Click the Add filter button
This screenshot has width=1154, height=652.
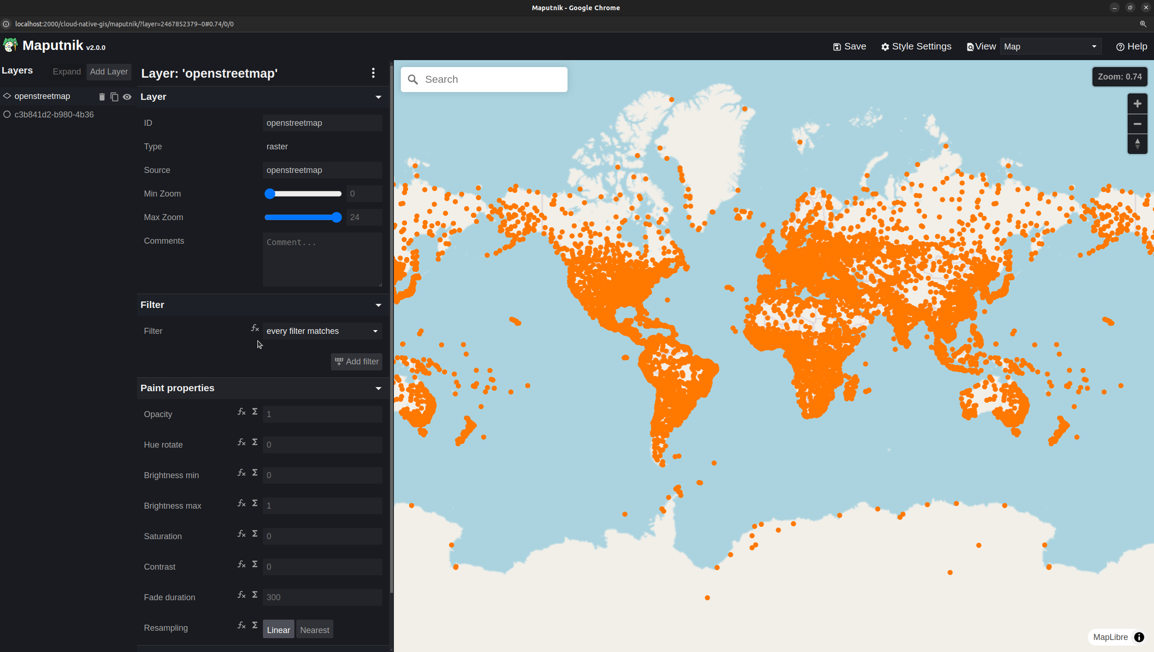[x=356, y=362]
